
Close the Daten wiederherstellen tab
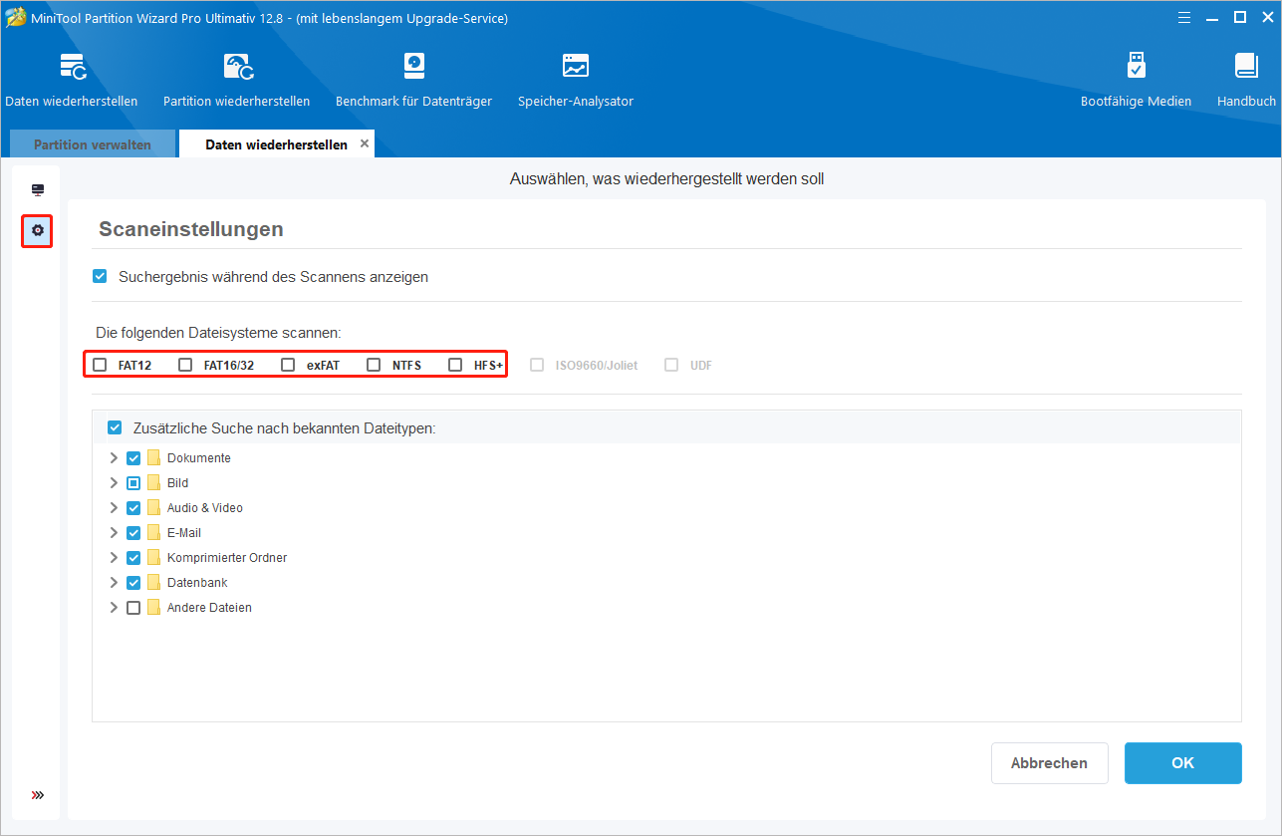tap(365, 143)
